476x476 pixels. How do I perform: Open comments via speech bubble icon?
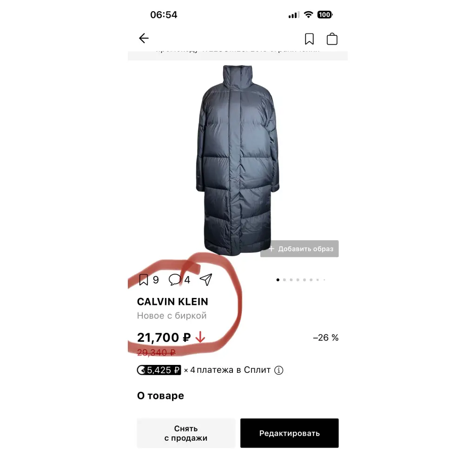click(175, 279)
